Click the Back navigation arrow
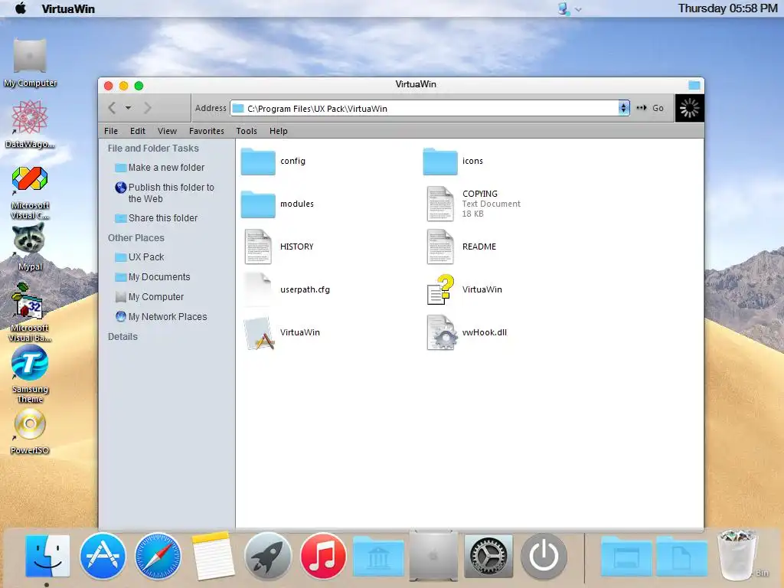This screenshot has width=784, height=588. [x=112, y=107]
